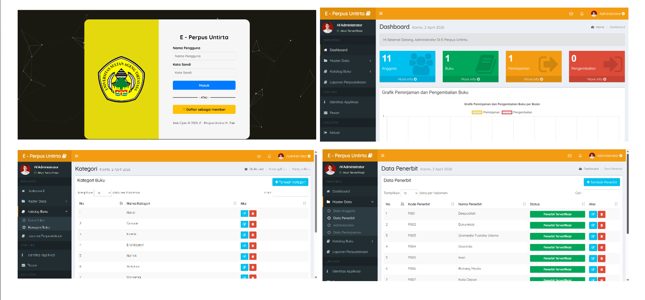Delete the Komik category row
This screenshot has height=300, width=645.
coord(253,235)
